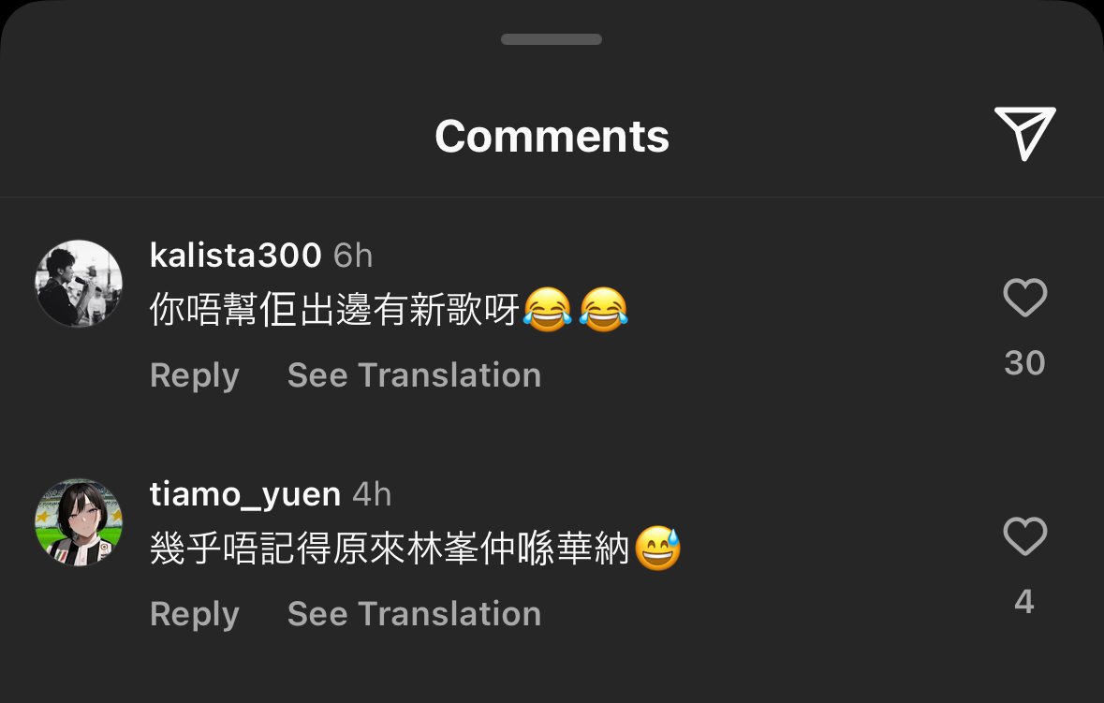See Translation for kalista300's comment
Screen dimensions: 1104x703
click(x=414, y=375)
